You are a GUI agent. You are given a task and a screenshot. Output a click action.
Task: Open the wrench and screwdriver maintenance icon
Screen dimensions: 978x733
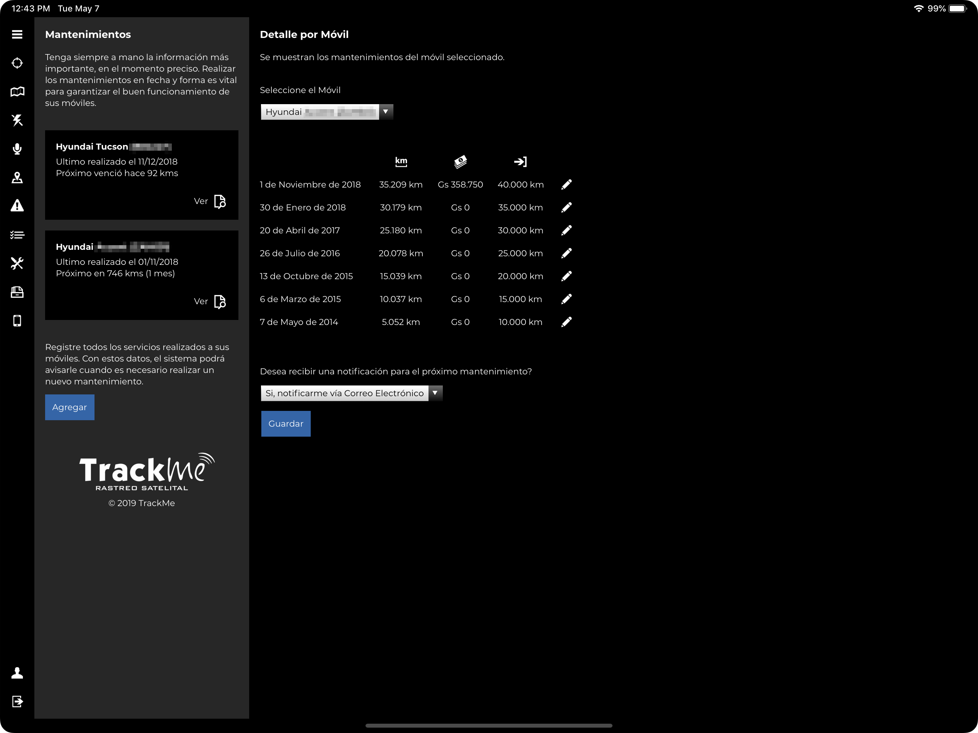pyautogui.click(x=17, y=263)
